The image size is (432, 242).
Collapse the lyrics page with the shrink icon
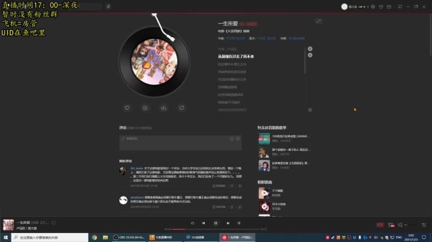tap(319, 21)
